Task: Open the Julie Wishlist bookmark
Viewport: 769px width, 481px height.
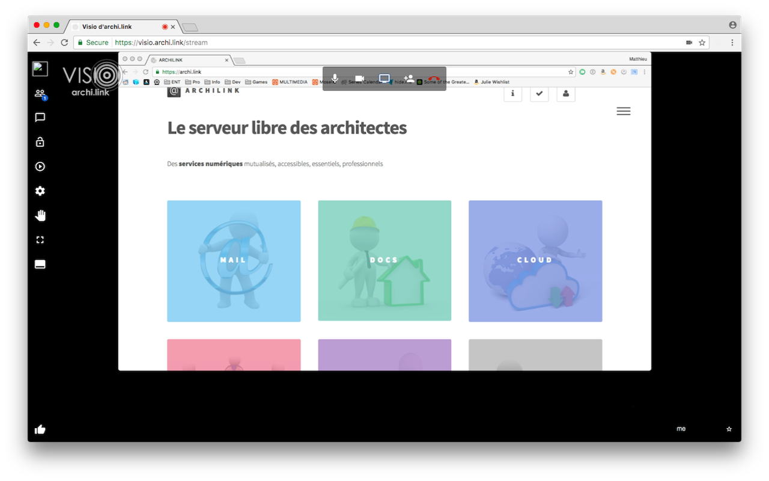Action: coord(491,82)
